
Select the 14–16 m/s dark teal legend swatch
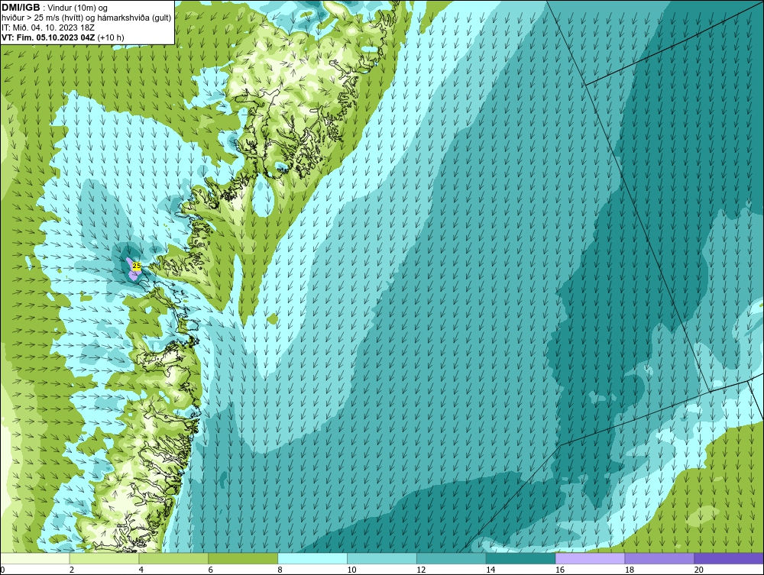click(521, 558)
